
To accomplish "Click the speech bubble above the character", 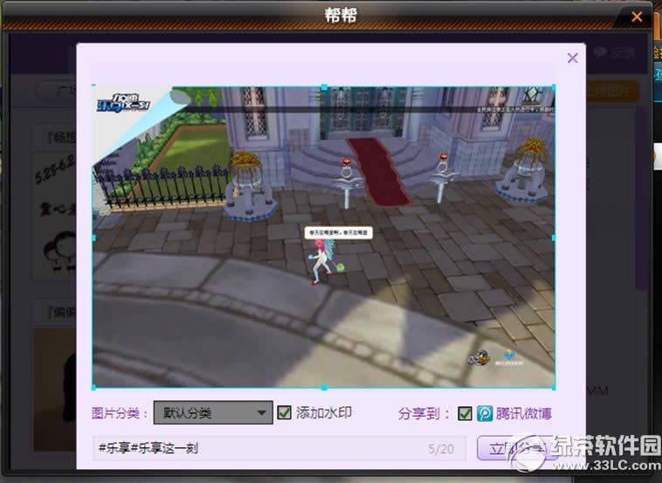I will tap(339, 232).
